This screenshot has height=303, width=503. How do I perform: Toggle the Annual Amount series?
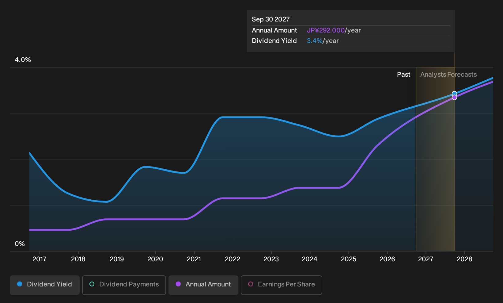coord(203,285)
